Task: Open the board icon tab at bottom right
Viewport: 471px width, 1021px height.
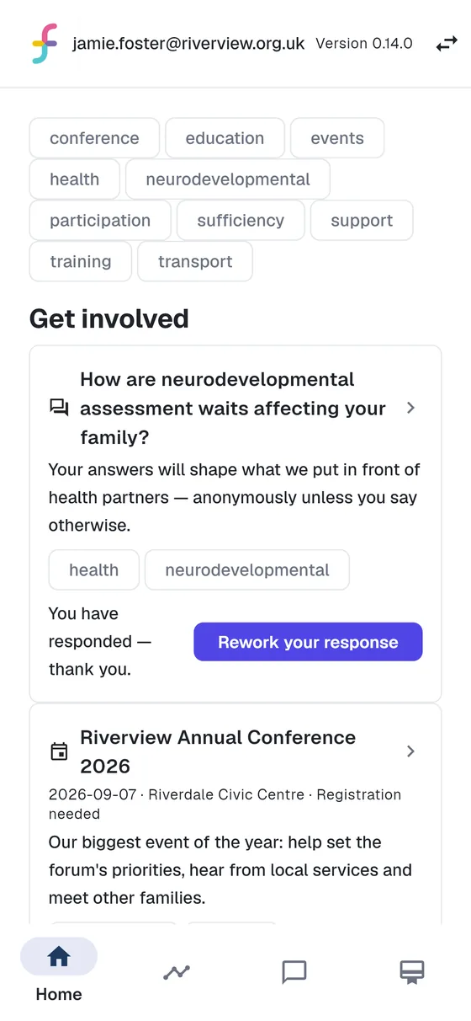Action: (412, 972)
